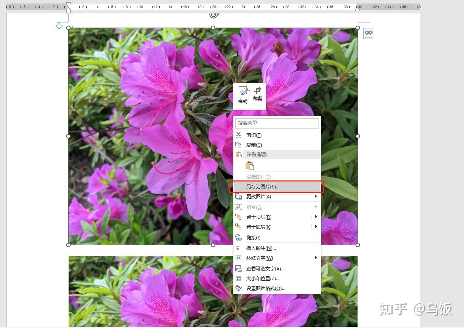Click the Send to Back icon

239,227
